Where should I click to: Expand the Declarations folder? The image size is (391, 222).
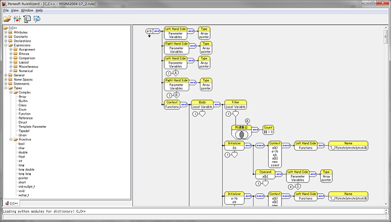(x=6, y=41)
